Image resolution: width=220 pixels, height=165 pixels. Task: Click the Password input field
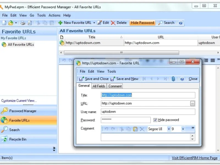126,120
